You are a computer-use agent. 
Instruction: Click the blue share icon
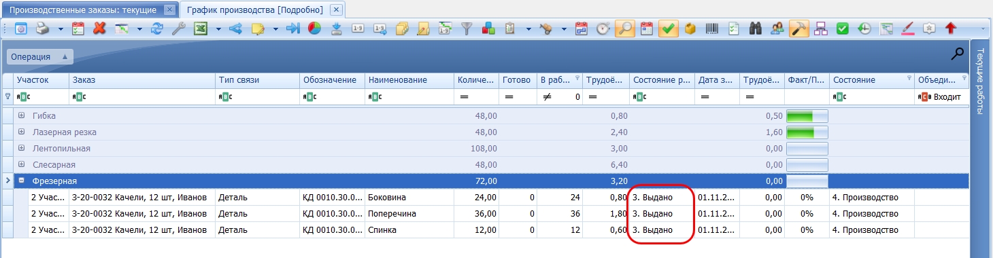click(236, 29)
